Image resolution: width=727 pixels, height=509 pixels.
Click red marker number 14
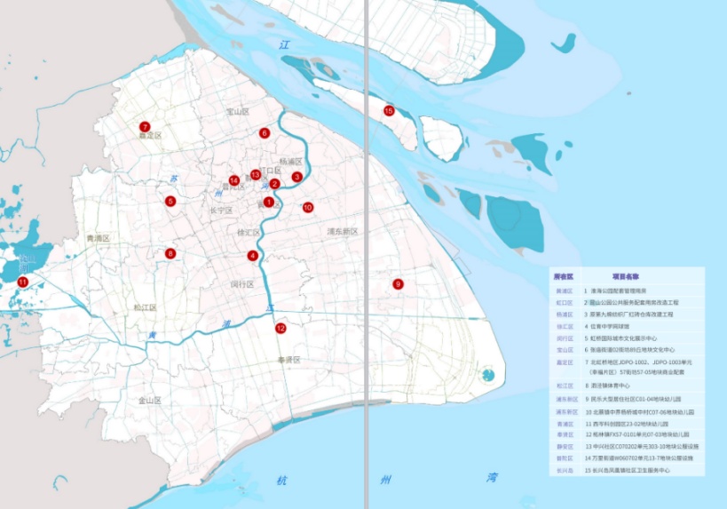[x=234, y=180]
